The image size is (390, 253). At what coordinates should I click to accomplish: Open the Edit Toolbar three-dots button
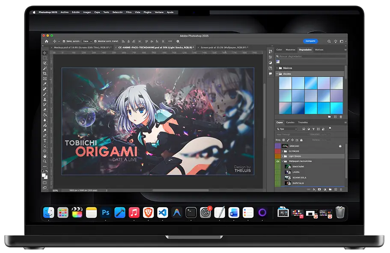pyautogui.click(x=45, y=166)
